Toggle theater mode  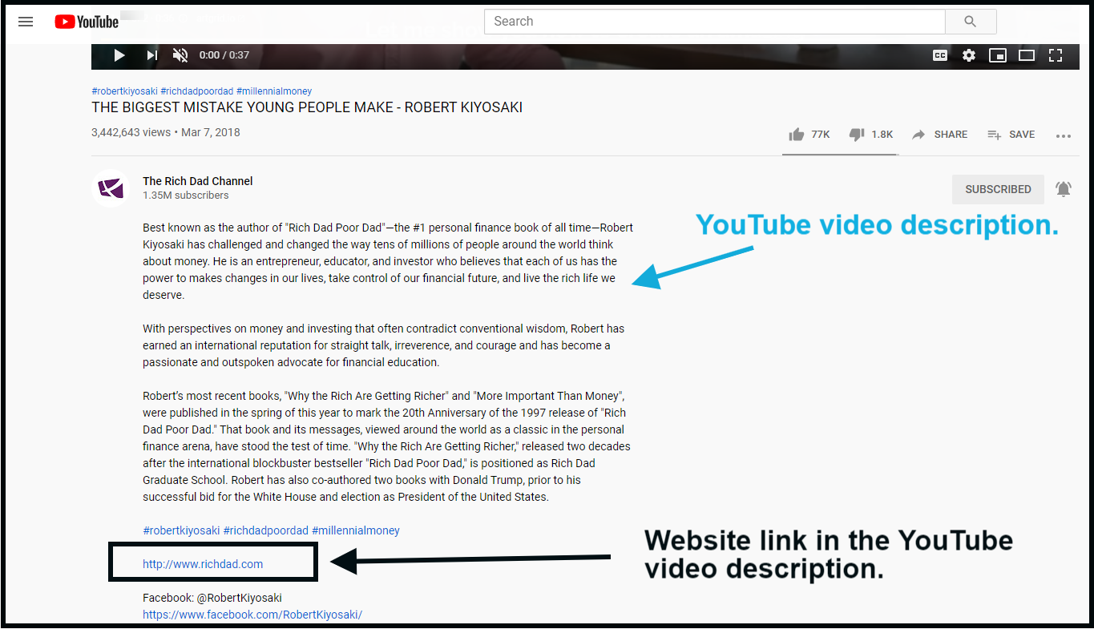coord(1027,55)
